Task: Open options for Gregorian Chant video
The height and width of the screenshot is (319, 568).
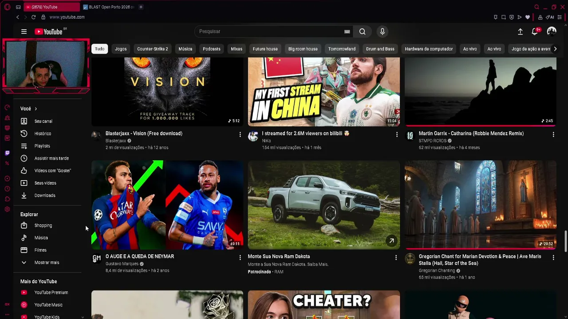Action: click(553, 257)
